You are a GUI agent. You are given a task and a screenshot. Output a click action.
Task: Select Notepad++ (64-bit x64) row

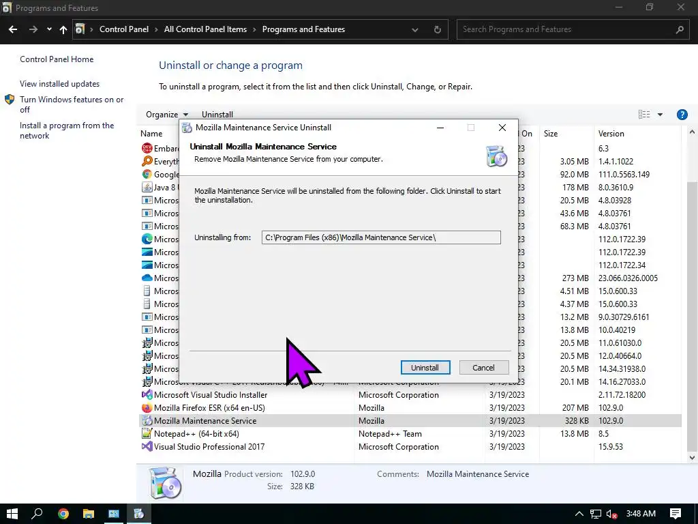click(x=410, y=433)
